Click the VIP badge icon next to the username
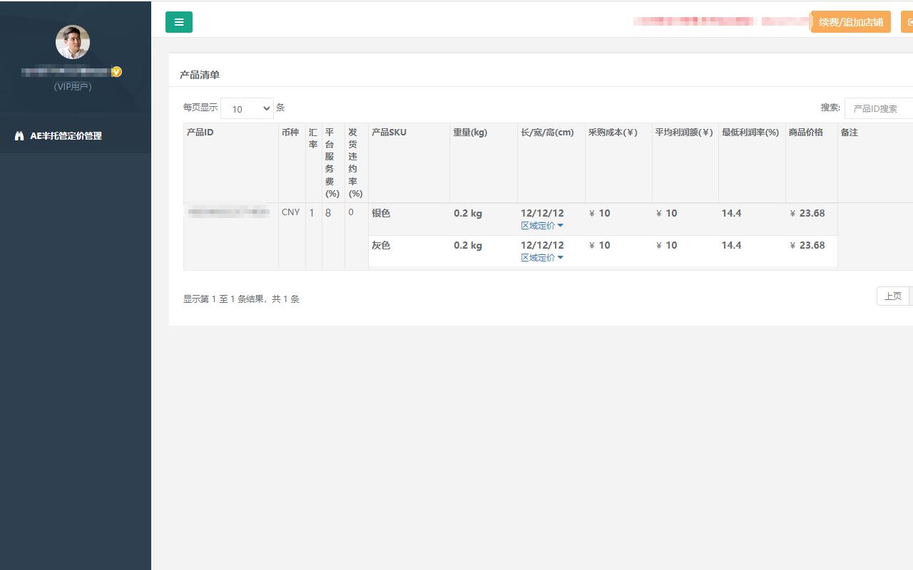 [x=116, y=71]
